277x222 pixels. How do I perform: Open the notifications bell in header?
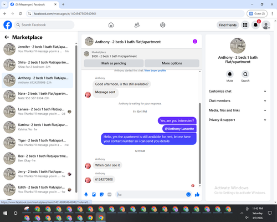[x=255, y=25]
